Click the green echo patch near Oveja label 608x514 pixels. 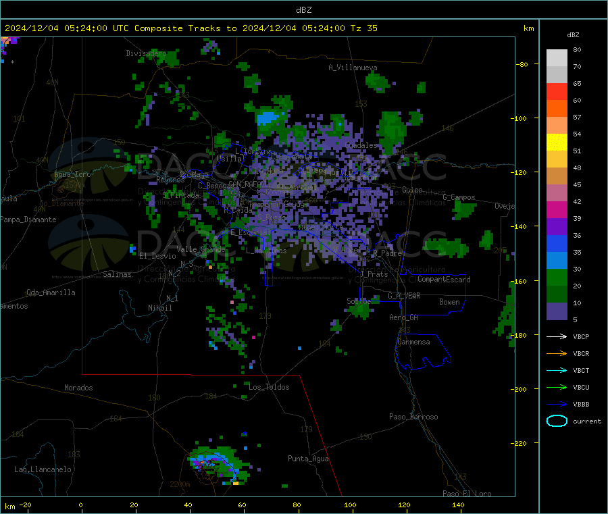click(x=463, y=209)
